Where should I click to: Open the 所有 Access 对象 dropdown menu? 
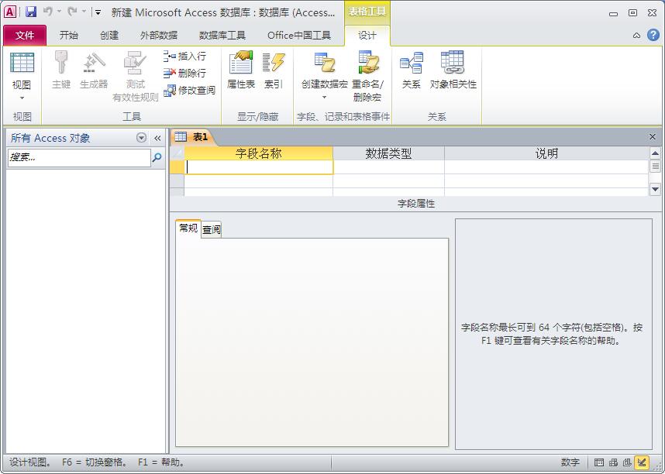tap(142, 138)
